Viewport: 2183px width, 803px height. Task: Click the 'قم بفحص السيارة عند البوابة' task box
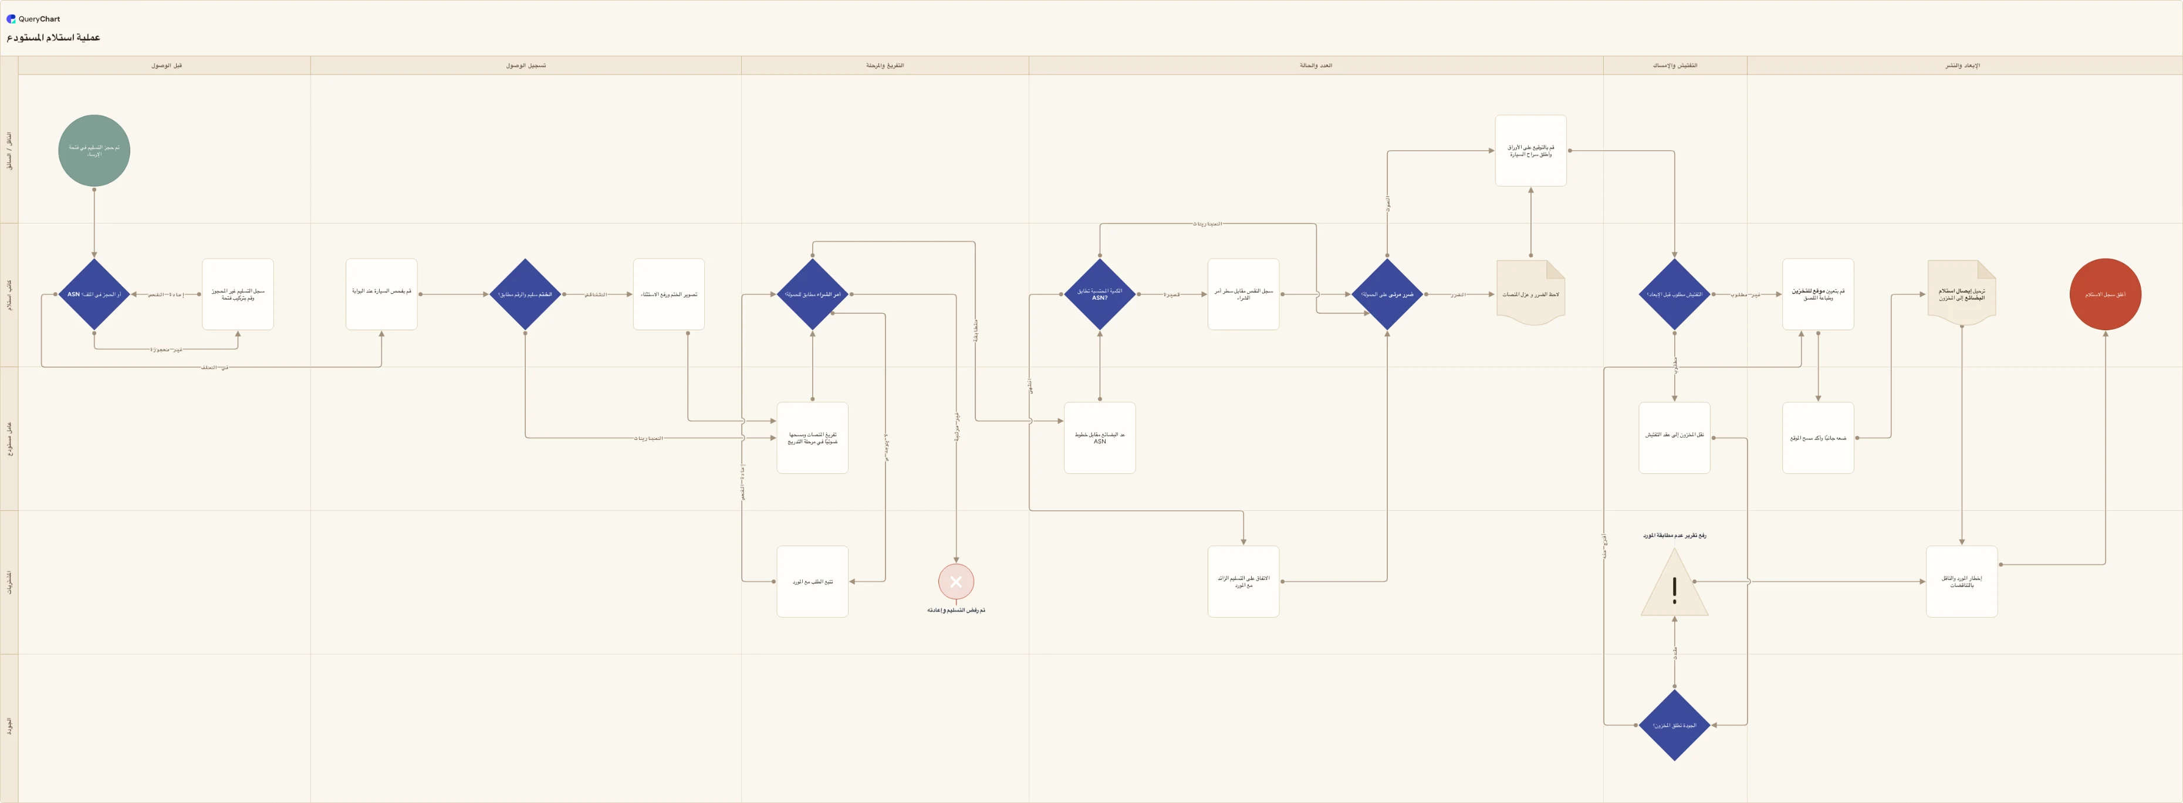[381, 294]
